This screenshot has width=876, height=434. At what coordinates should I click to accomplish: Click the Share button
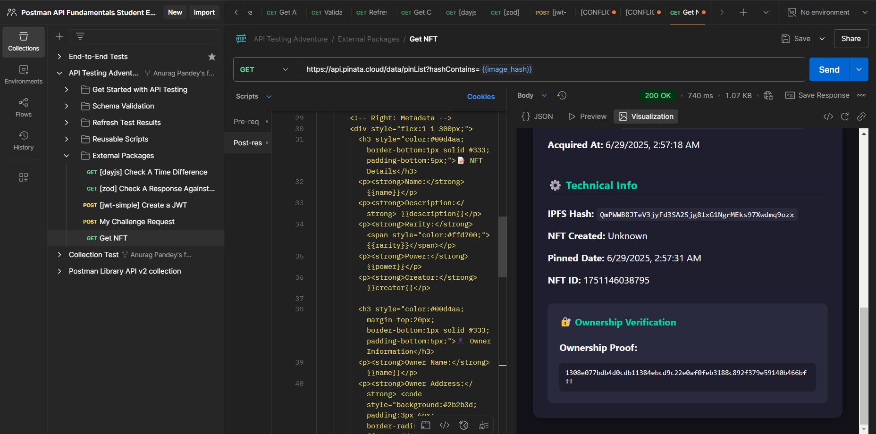(851, 39)
